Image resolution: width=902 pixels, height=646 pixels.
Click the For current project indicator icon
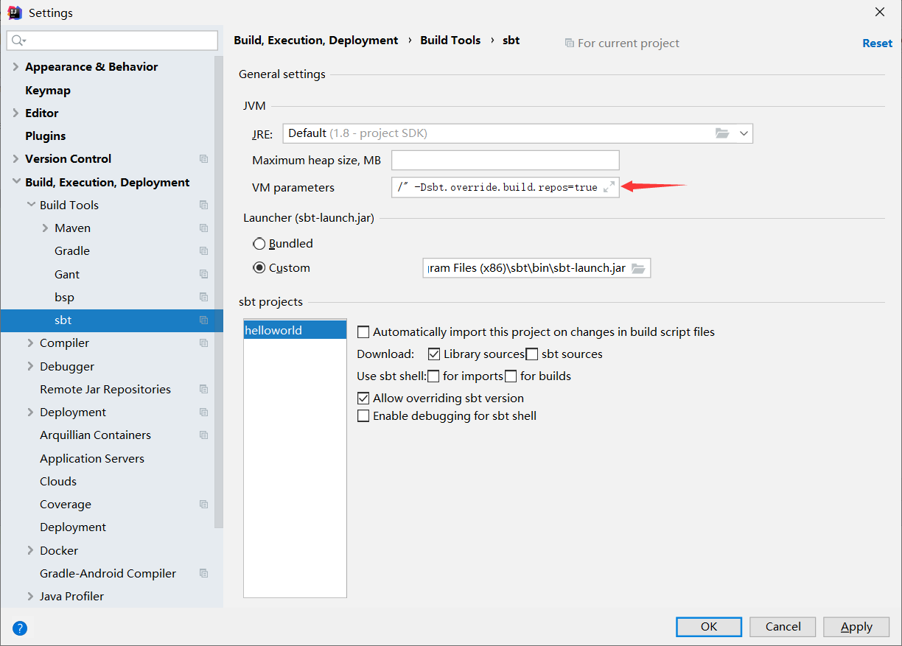(569, 43)
